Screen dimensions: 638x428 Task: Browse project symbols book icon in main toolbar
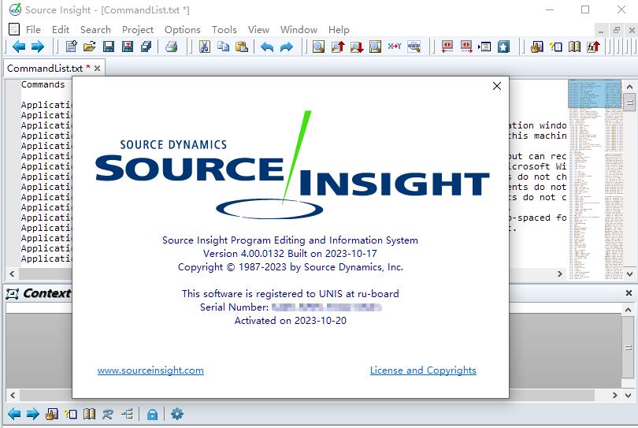(x=574, y=47)
